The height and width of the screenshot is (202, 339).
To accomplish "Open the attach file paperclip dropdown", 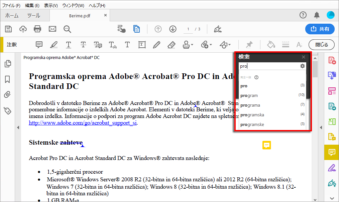I will pyautogui.click(x=206, y=45).
